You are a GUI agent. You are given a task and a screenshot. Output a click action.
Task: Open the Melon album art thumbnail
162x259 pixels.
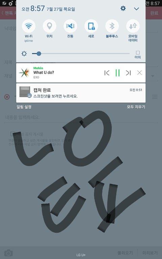click(24, 73)
